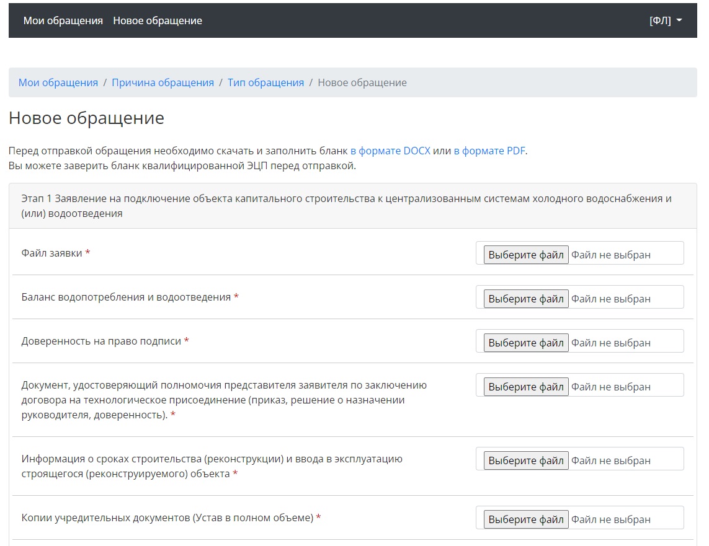Viewport: 709px width, 546px height.
Task: Navigate to Тип обращения breadcrumb
Action: click(x=265, y=82)
